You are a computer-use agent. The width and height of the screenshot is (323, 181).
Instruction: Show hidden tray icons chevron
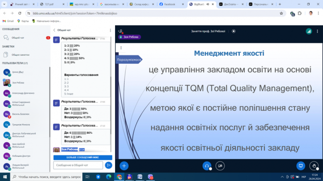282,177
